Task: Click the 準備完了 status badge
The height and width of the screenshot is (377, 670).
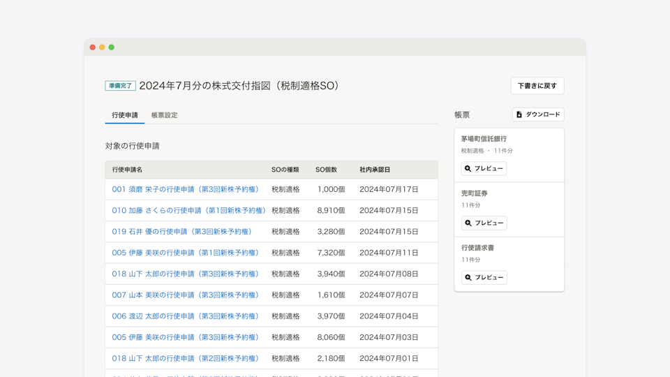Action: (x=120, y=86)
